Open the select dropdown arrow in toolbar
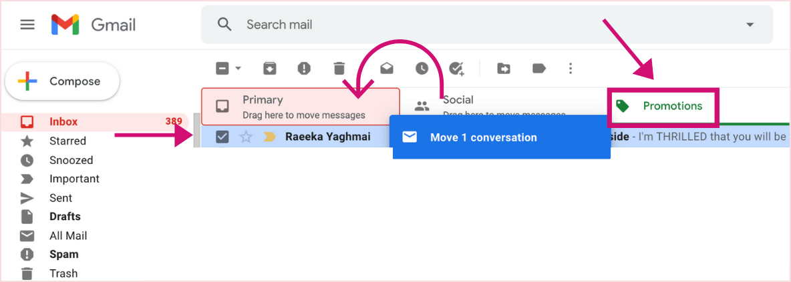The width and height of the screenshot is (791, 282). point(239,69)
